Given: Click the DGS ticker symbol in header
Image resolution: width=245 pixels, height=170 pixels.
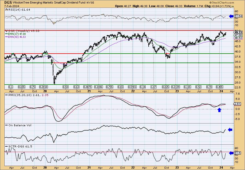Looking at the screenshot, I should (x=8, y=2).
